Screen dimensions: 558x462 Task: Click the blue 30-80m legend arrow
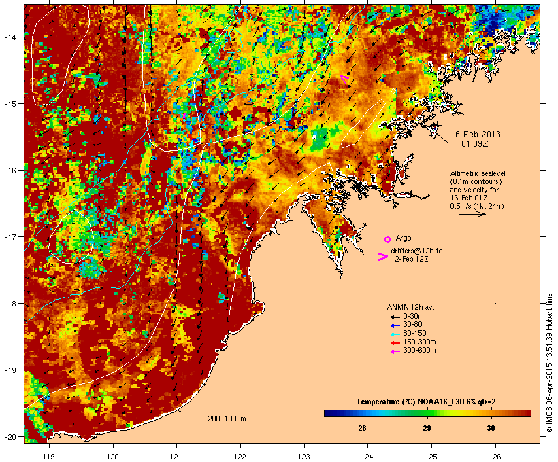pyautogui.click(x=395, y=325)
